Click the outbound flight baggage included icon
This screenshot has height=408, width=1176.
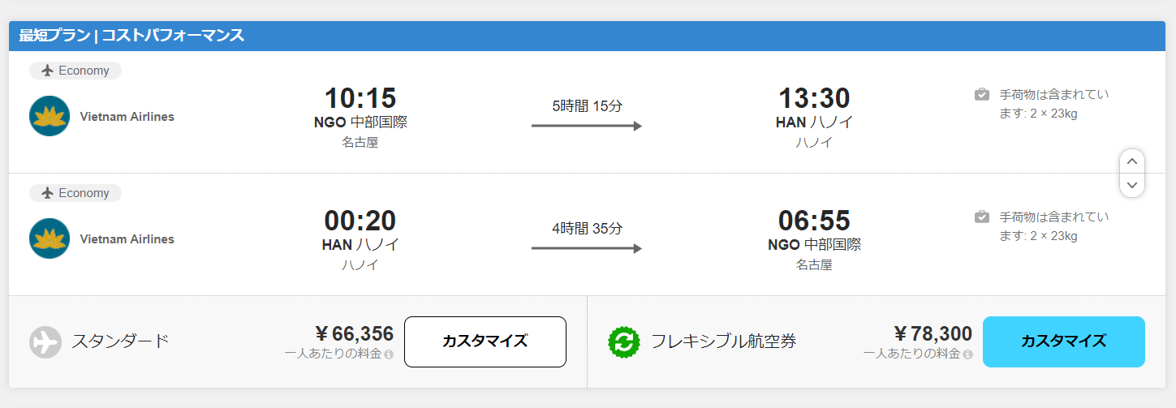(x=982, y=94)
